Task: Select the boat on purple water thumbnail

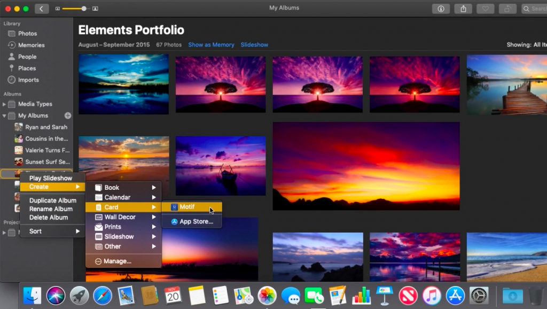Action: point(221,166)
